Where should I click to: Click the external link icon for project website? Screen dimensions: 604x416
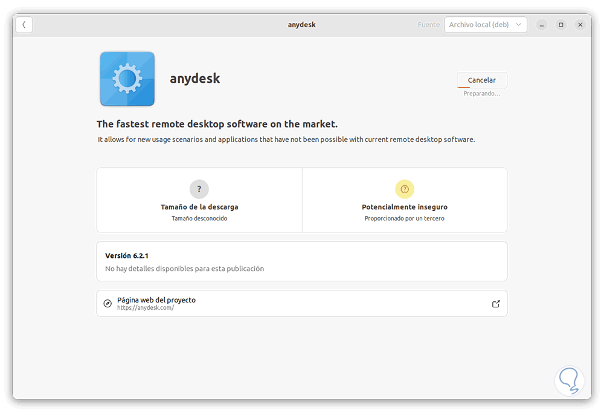click(x=496, y=304)
